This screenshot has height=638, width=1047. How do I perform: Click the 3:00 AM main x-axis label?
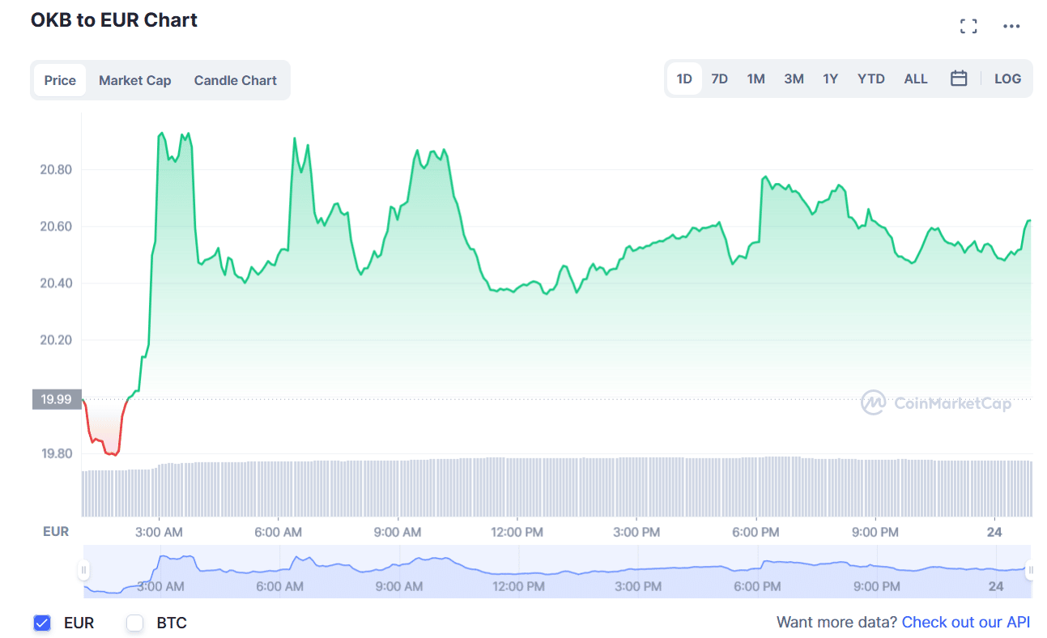[x=159, y=532]
